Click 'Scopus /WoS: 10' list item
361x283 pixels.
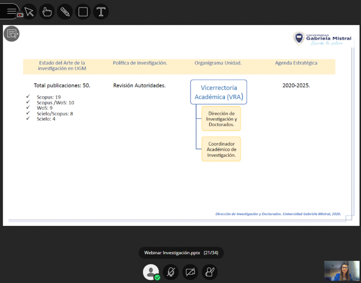56,103
